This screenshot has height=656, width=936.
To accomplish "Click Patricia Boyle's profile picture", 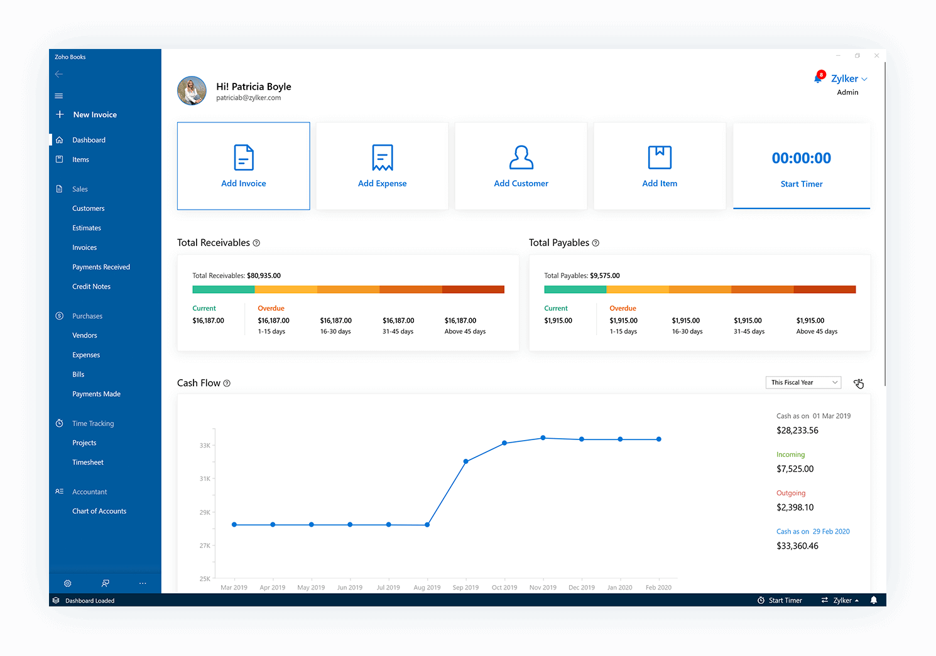I will click(x=192, y=91).
